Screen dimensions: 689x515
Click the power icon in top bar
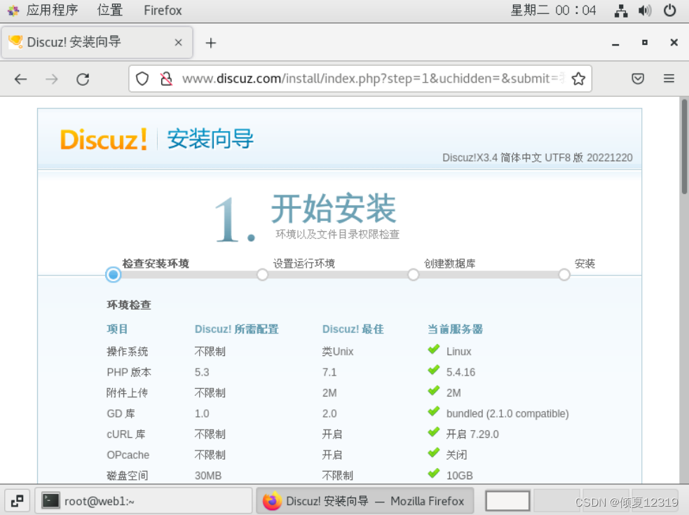669,10
